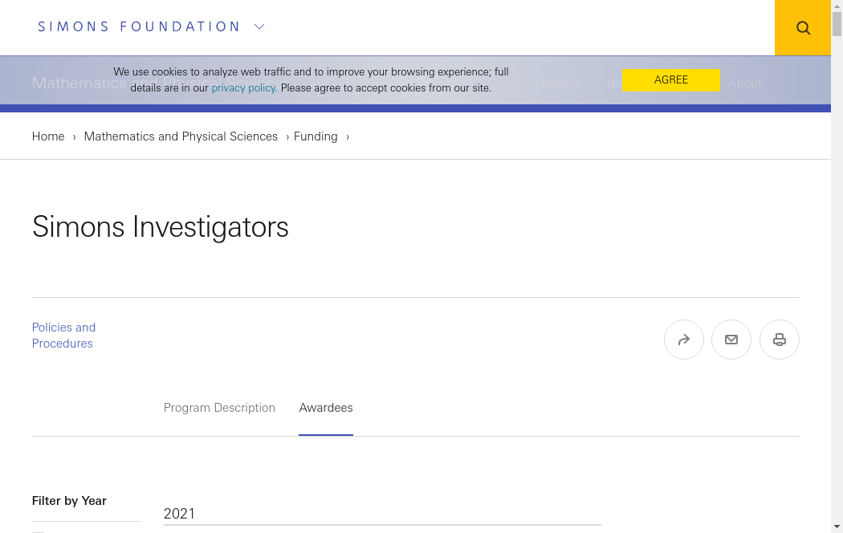843x533 pixels.
Task: Click the About navigation menu item
Action: [744, 83]
